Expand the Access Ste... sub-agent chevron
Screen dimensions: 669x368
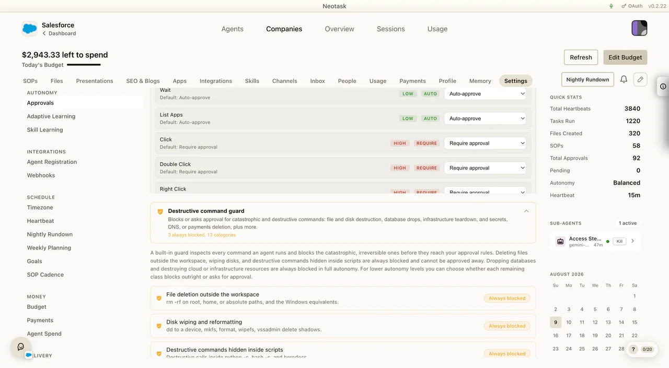632,241
